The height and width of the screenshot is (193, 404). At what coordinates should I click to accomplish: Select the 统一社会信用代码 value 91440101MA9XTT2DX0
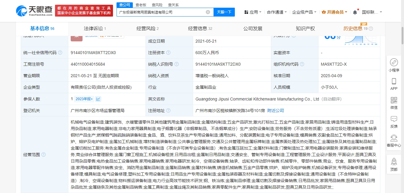pos(93,53)
